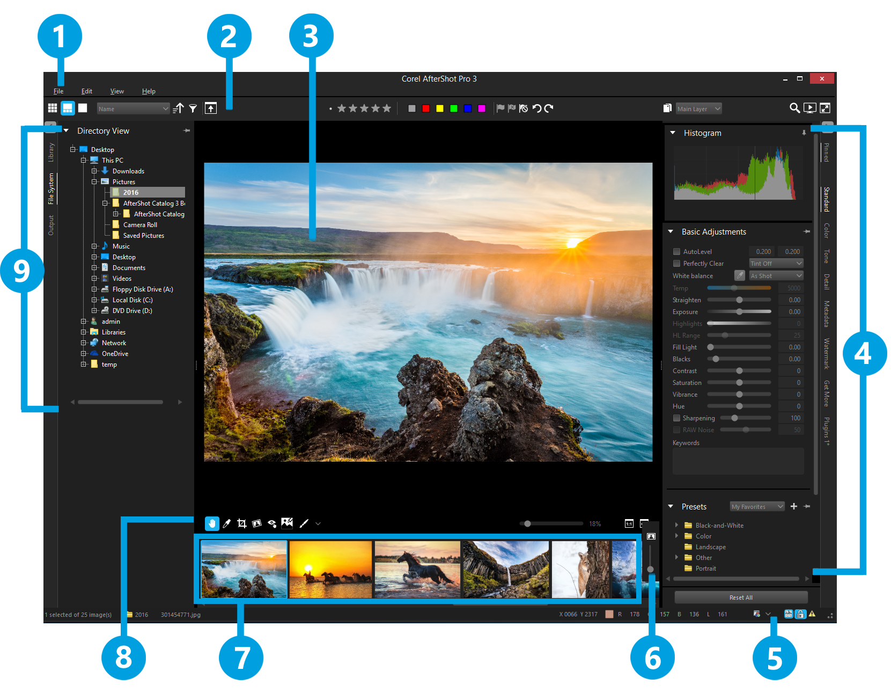Enable the AutoLevel checkbox

point(676,251)
